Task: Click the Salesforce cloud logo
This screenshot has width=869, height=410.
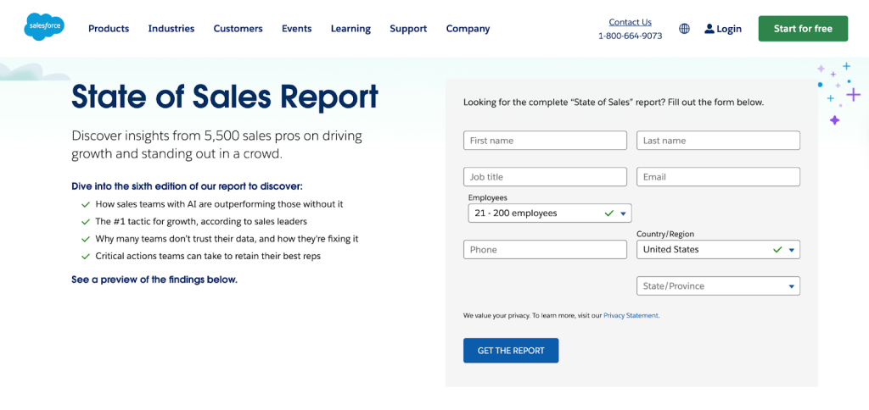Action: 44,27
